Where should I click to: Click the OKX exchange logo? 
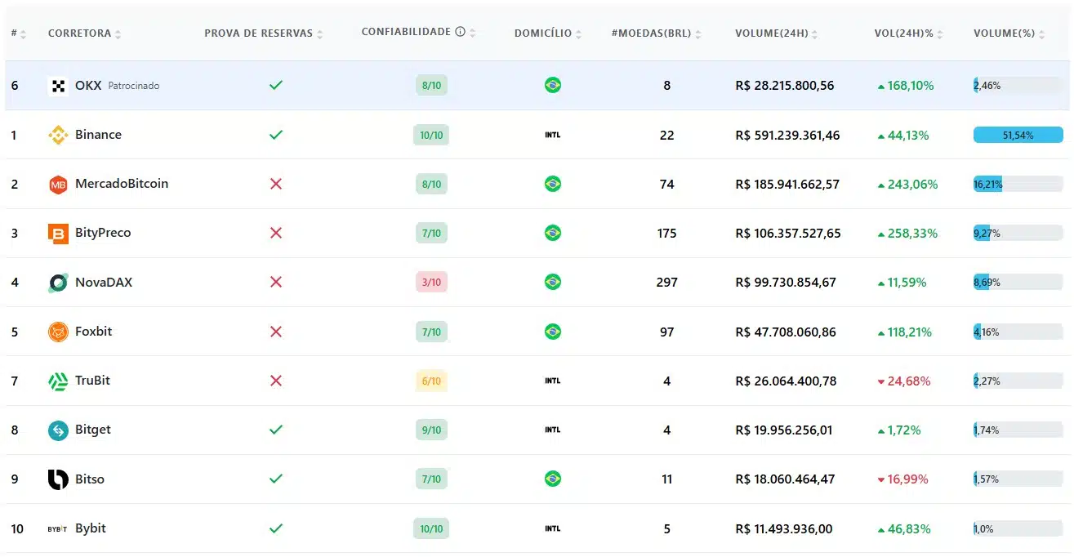click(x=58, y=86)
